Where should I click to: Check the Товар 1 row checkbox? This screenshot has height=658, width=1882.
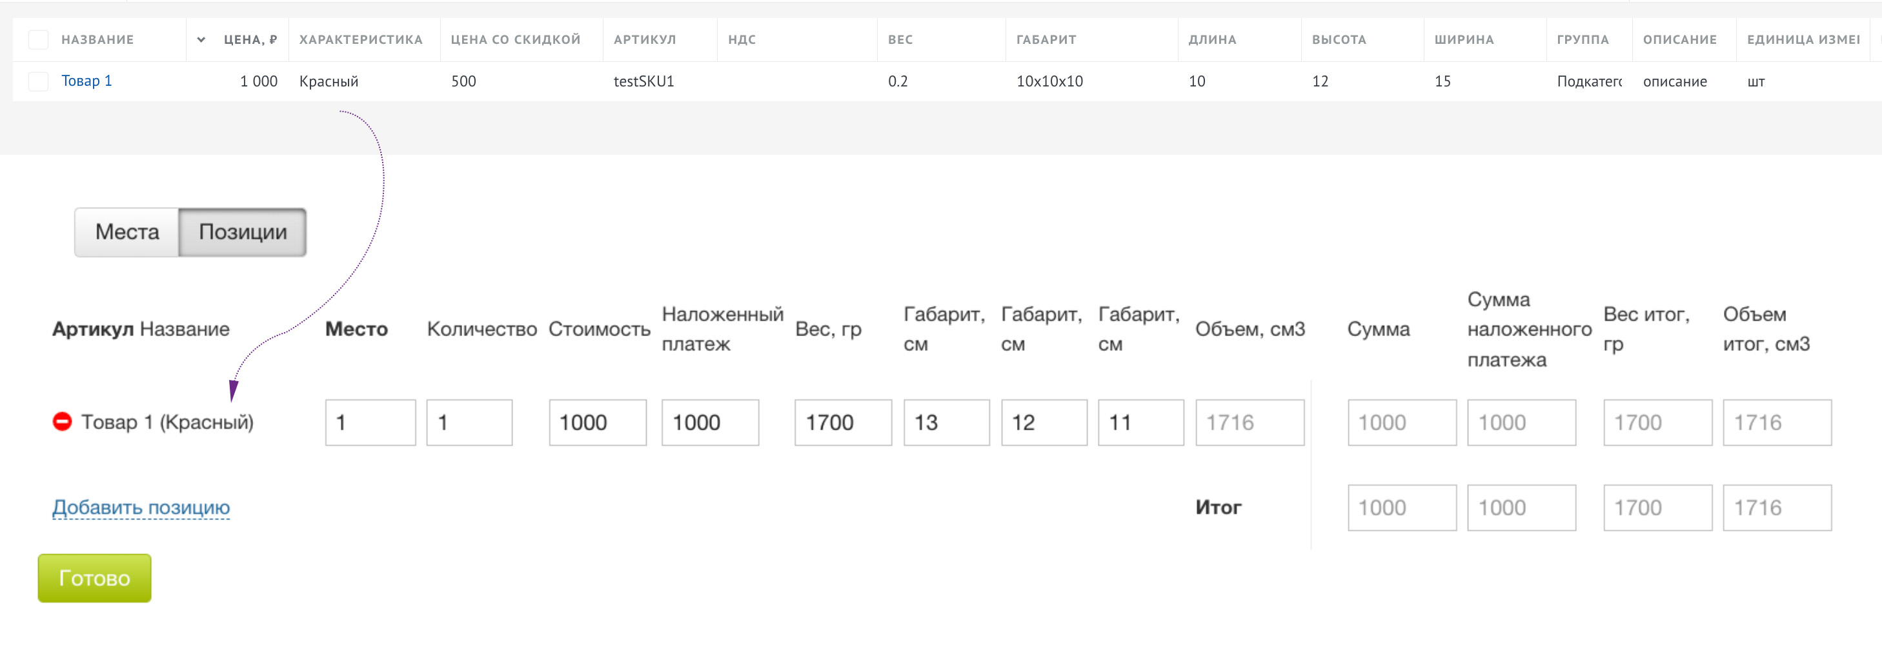tap(38, 81)
